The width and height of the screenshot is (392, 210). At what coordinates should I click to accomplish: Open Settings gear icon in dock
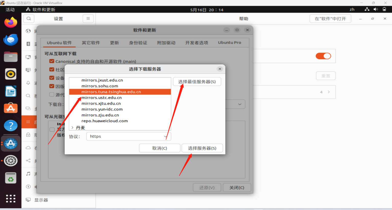[x=11, y=161]
